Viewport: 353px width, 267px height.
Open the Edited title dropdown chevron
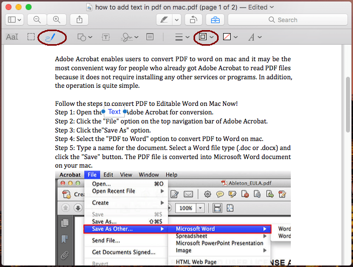coord(272,7)
